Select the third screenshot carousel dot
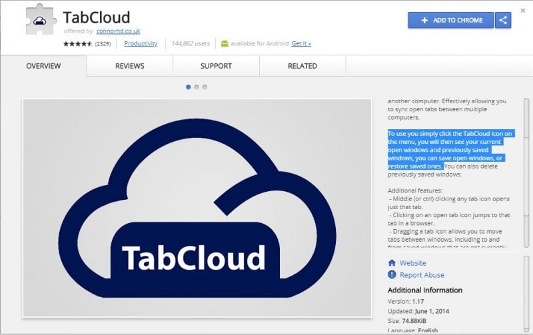This screenshot has height=335, width=533. click(205, 87)
